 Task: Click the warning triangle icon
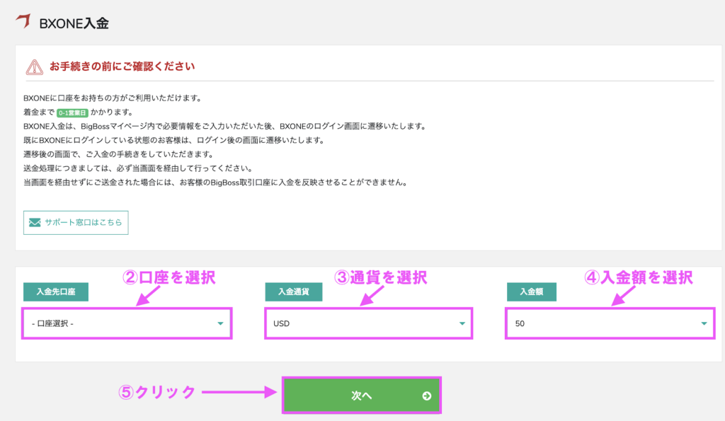[x=34, y=67]
